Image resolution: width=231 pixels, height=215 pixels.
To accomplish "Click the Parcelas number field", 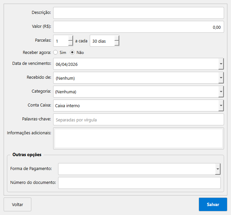I will click(x=61, y=41).
